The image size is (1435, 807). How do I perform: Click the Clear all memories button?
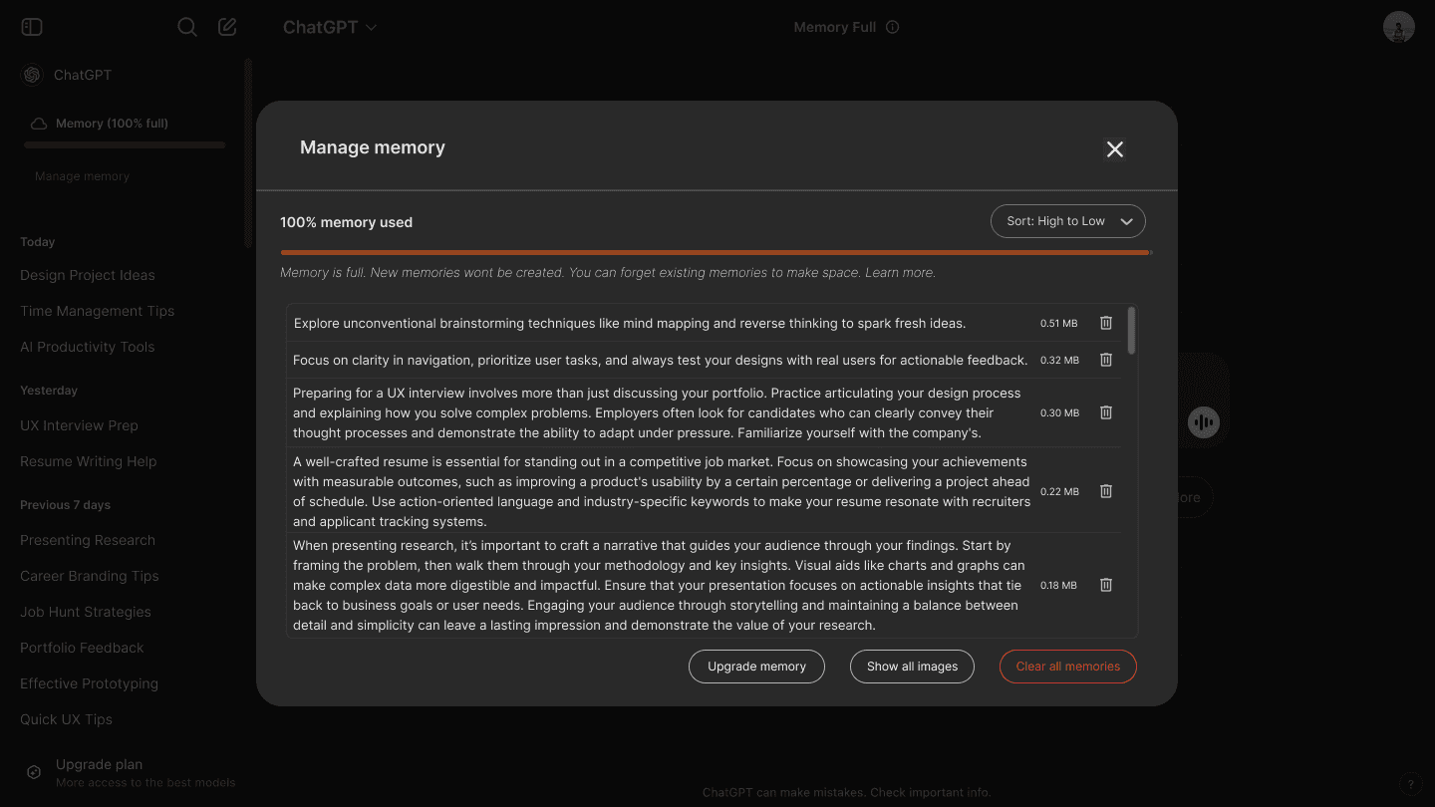1068,667
